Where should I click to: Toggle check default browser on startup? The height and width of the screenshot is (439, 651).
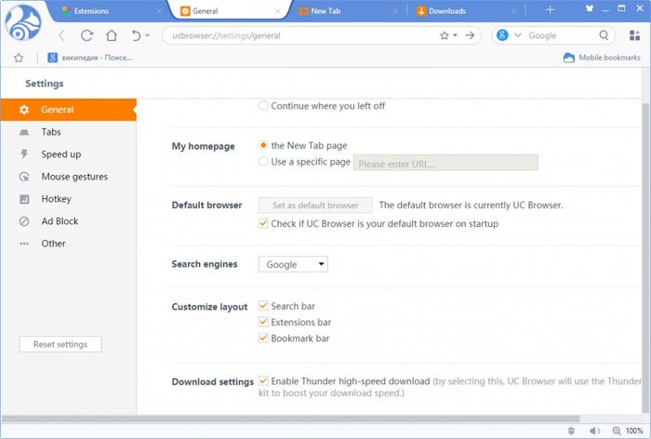point(263,223)
